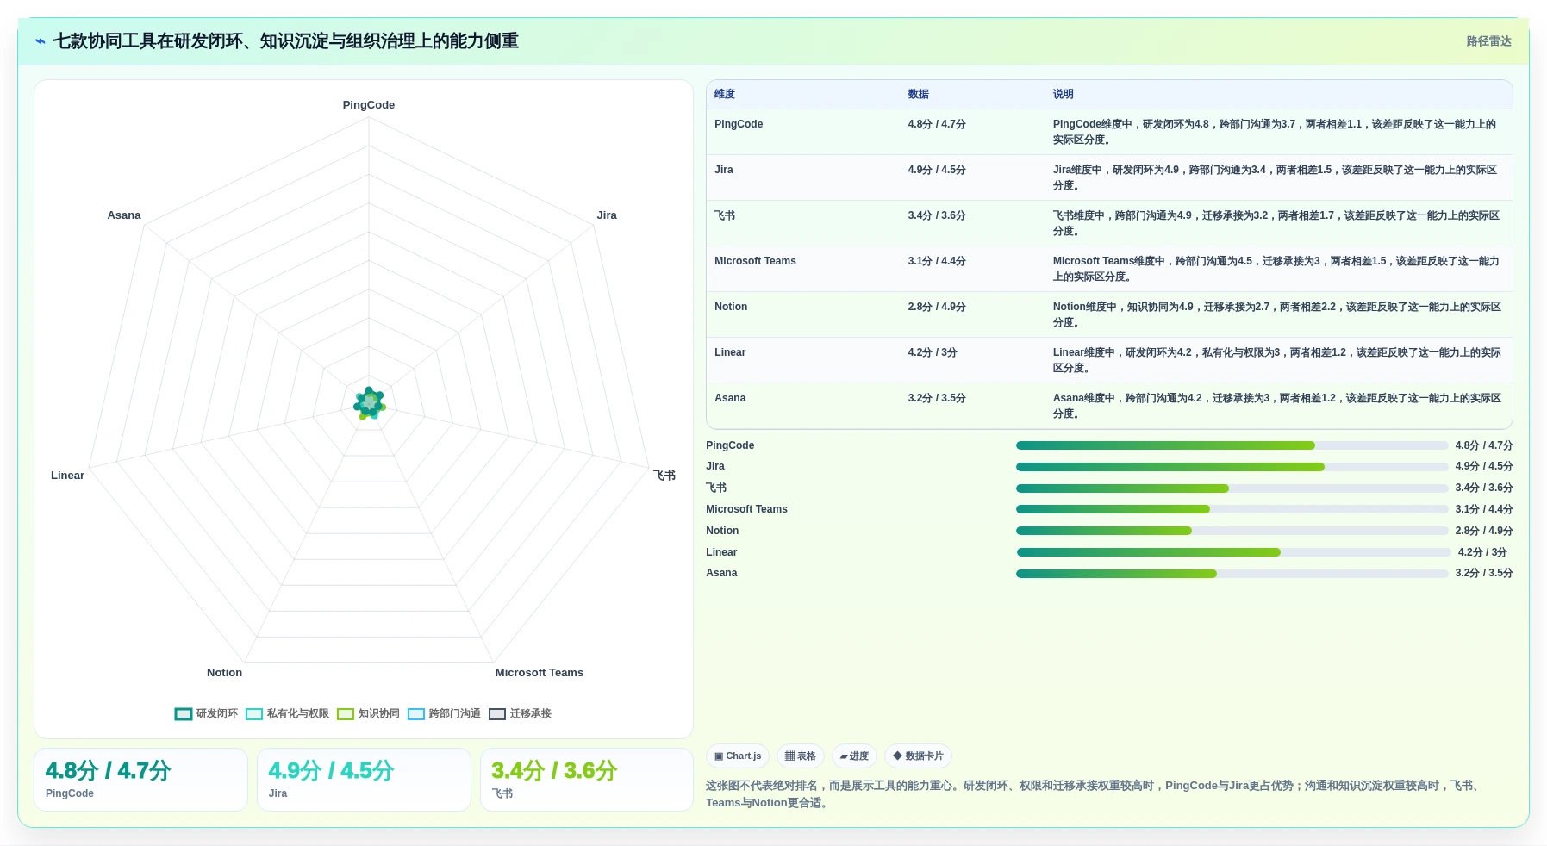
Task: Select the 表格 tag chip
Action: tap(801, 756)
